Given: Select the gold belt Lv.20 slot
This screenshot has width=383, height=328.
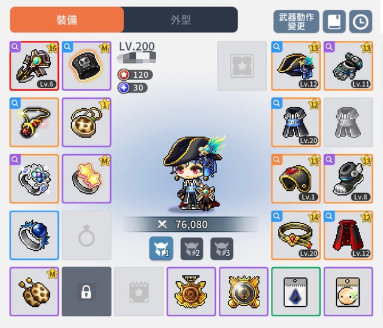Looking at the screenshot, I should point(296,235).
